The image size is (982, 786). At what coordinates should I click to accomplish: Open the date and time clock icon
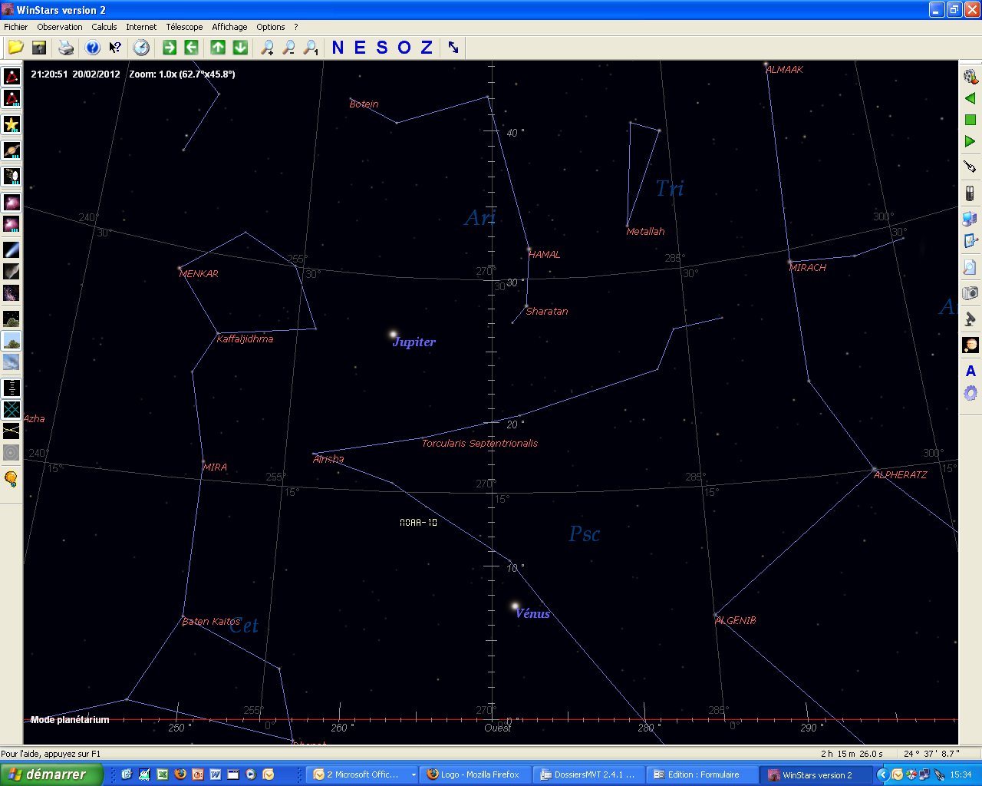pyautogui.click(x=141, y=48)
